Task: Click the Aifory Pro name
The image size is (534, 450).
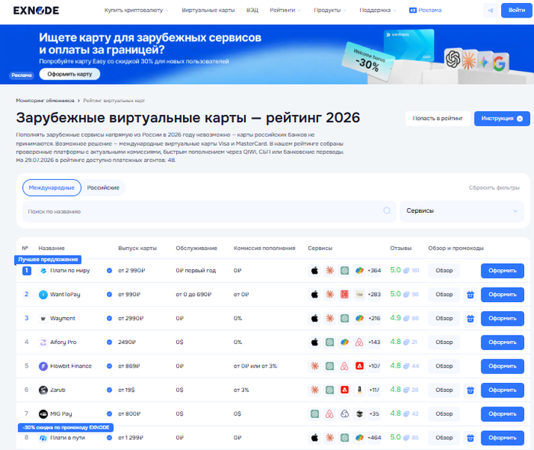Action: pyautogui.click(x=63, y=342)
